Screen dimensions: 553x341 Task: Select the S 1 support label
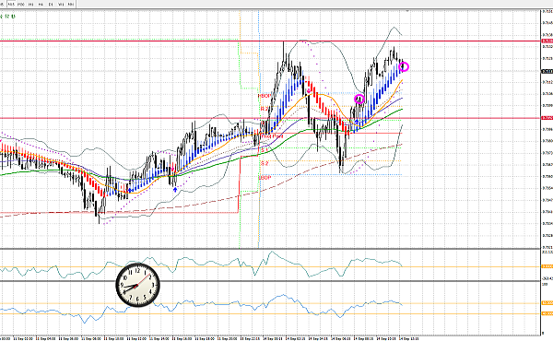coord(265,150)
